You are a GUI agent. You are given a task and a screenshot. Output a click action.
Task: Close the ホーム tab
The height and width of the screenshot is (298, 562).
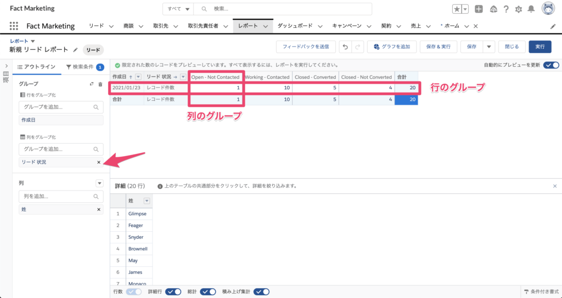pos(476,26)
